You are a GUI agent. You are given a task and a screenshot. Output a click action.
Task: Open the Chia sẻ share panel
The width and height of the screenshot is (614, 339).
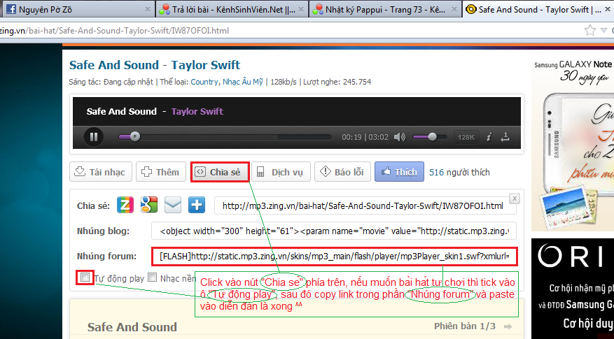pyautogui.click(x=220, y=172)
